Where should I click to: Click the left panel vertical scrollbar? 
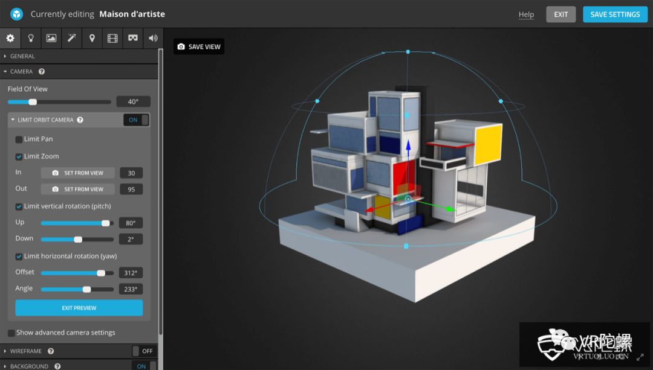coord(161,191)
